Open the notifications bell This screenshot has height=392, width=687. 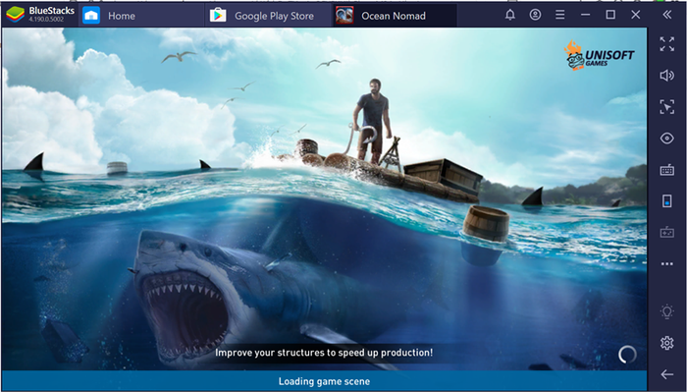pyautogui.click(x=510, y=15)
